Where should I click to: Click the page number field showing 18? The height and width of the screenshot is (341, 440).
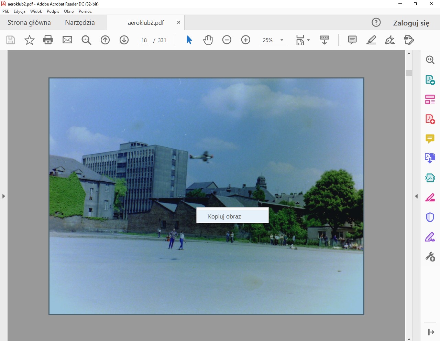[144, 40]
